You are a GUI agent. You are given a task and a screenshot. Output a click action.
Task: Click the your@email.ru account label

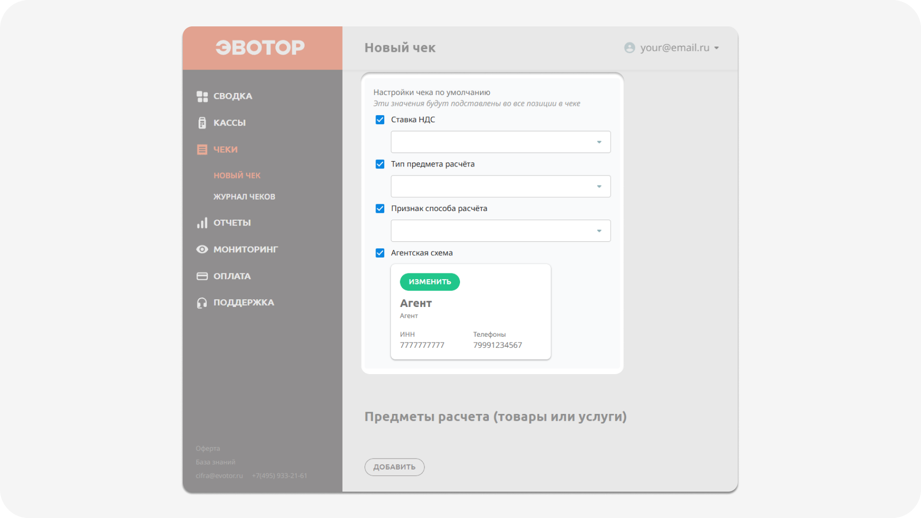point(674,48)
